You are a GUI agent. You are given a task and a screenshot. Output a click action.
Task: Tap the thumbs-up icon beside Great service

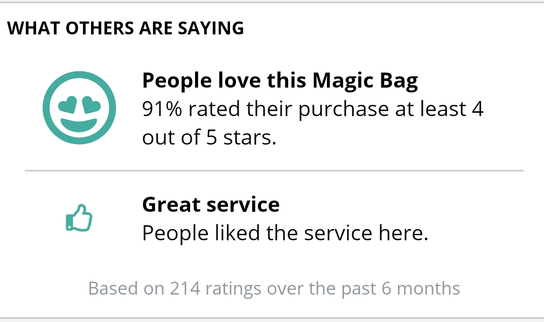click(x=79, y=218)
